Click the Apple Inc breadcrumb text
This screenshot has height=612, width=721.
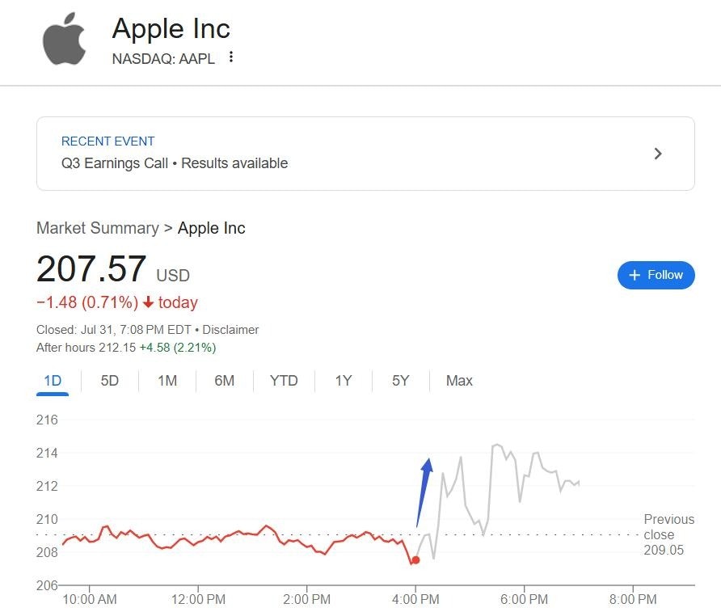[x=211, y=228]
